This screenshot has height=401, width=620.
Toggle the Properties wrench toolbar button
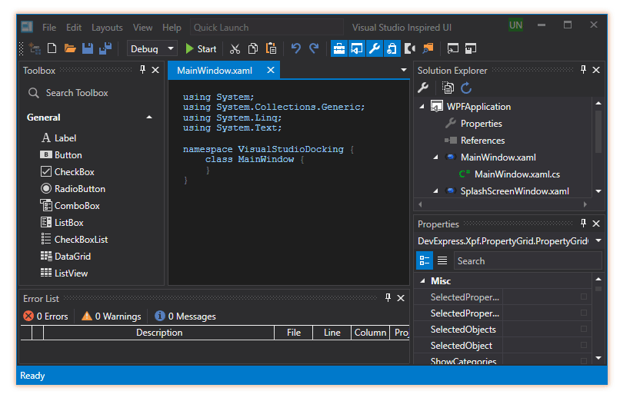[x=375, y=48]
